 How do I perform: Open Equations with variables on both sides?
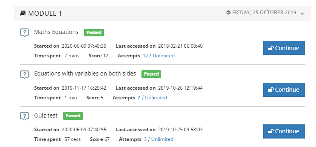[85, 73]
